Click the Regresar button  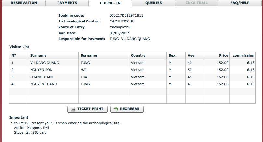127,109
